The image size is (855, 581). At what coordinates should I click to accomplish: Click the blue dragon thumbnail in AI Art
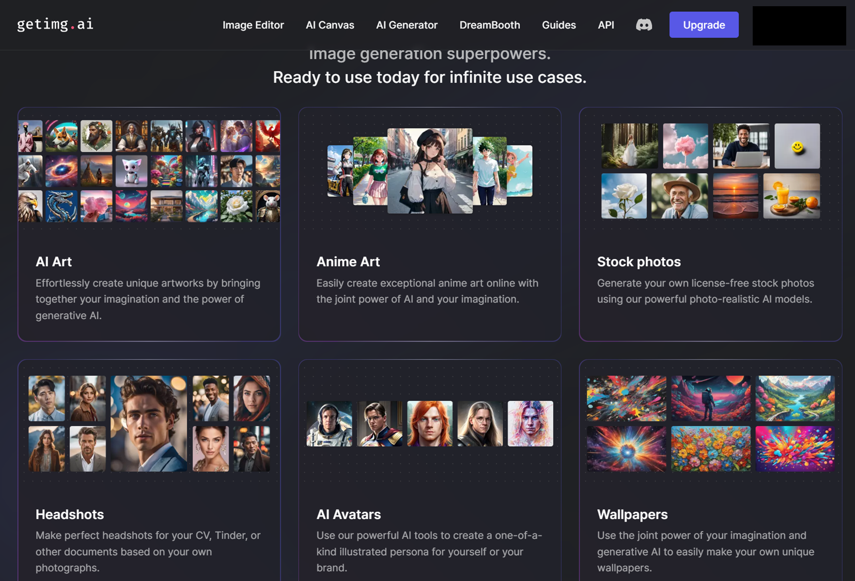coord(61,206)
